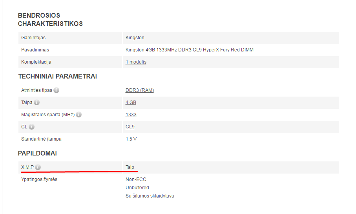Select the 'Komplektacija' label
Screen dimensions: 356x214
[36, 62]
